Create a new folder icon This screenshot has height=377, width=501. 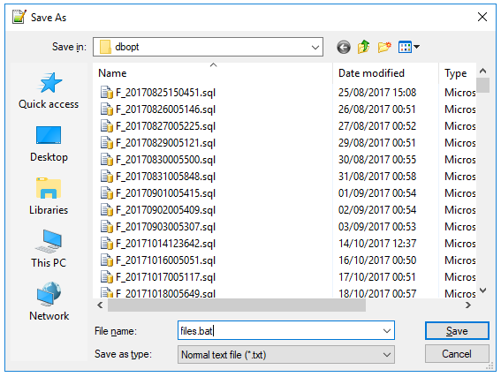[384, 48]
